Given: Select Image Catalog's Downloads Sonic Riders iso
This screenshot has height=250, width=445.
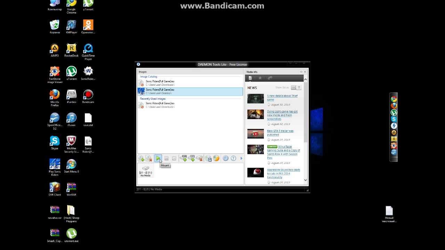Looking at the screenshot, I should click(190, 83).
